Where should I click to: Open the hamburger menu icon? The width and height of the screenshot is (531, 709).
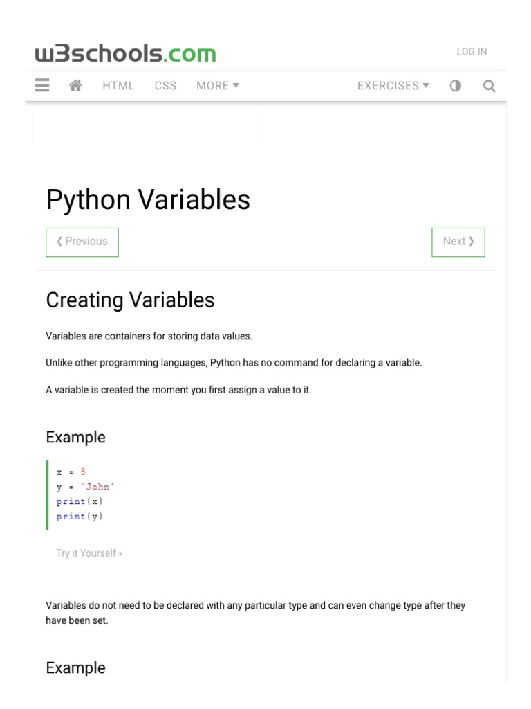point(42,86)
